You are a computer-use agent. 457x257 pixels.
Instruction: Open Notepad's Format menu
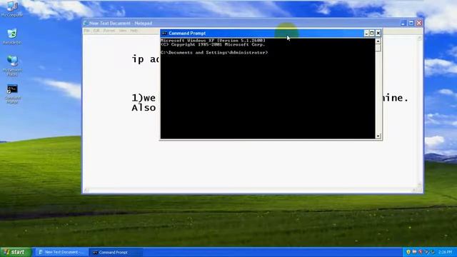pyautogui.click(x=109, y=31)
